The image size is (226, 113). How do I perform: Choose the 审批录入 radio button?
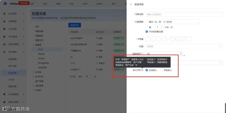tap(161, 70)
